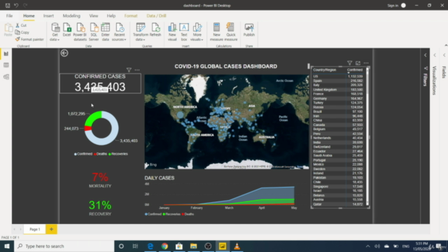Create a Quick measure
Screen dimensions: 448x252
coord(231,32)
